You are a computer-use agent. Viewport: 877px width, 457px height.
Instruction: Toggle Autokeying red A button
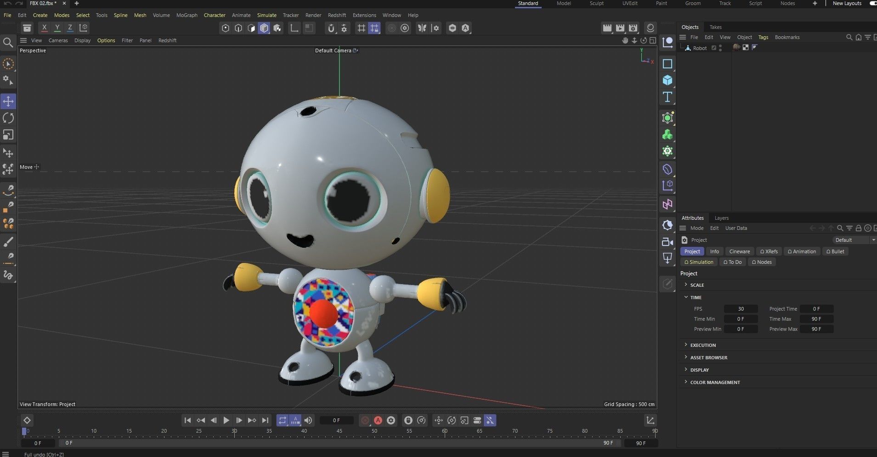tap(378, 420)
